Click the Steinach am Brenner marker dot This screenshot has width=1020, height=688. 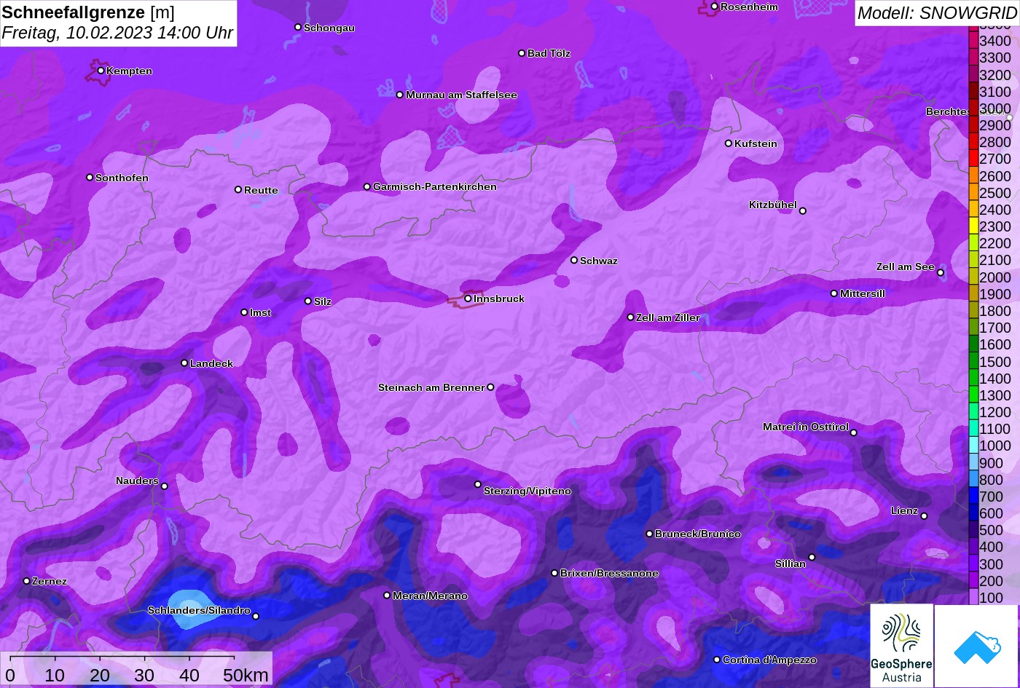point(490,387)
